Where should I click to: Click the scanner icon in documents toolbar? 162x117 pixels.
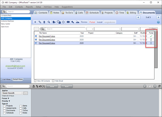point(78,22)
